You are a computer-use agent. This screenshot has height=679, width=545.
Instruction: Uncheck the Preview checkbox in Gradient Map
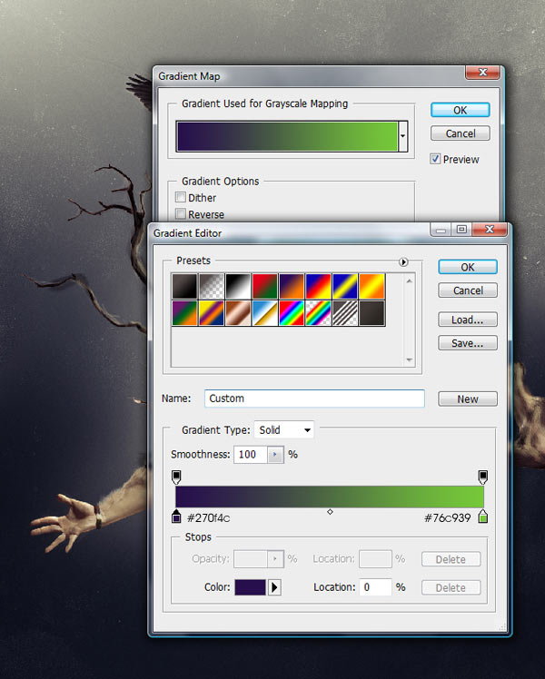(435, 159)
